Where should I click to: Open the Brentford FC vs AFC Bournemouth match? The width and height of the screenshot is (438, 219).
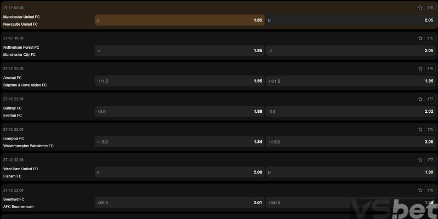[x=22, y=203]
